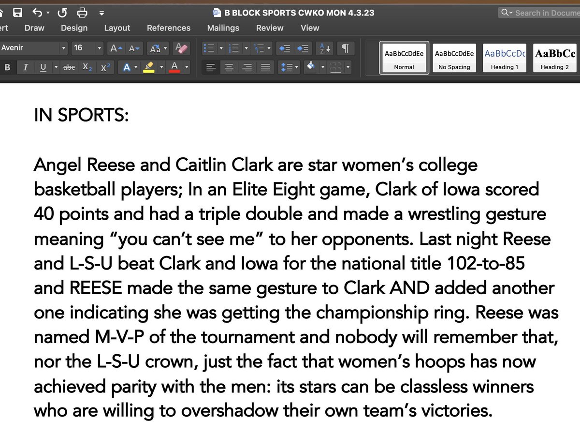Image resolution: width=580 pixels, height=436 pixels.
Task: Center the paragraph text
Action: coord(229,68)
